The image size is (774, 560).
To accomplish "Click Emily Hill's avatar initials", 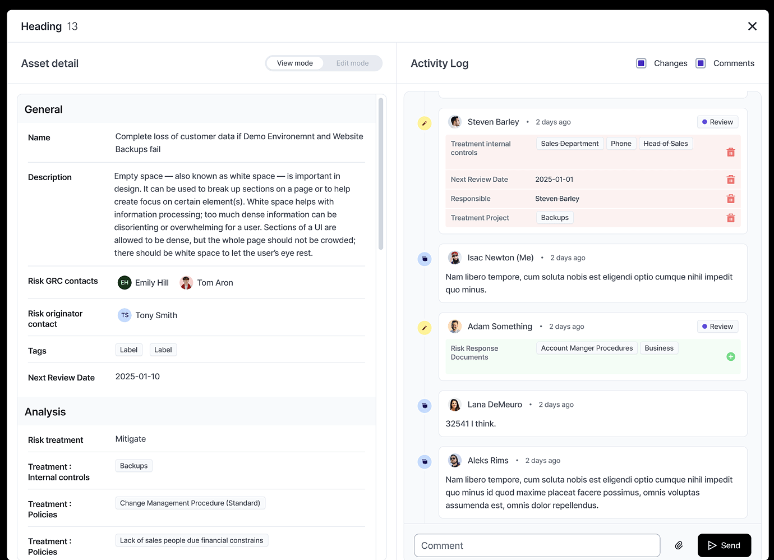I will pyautogui.click(x=125, y=282).
